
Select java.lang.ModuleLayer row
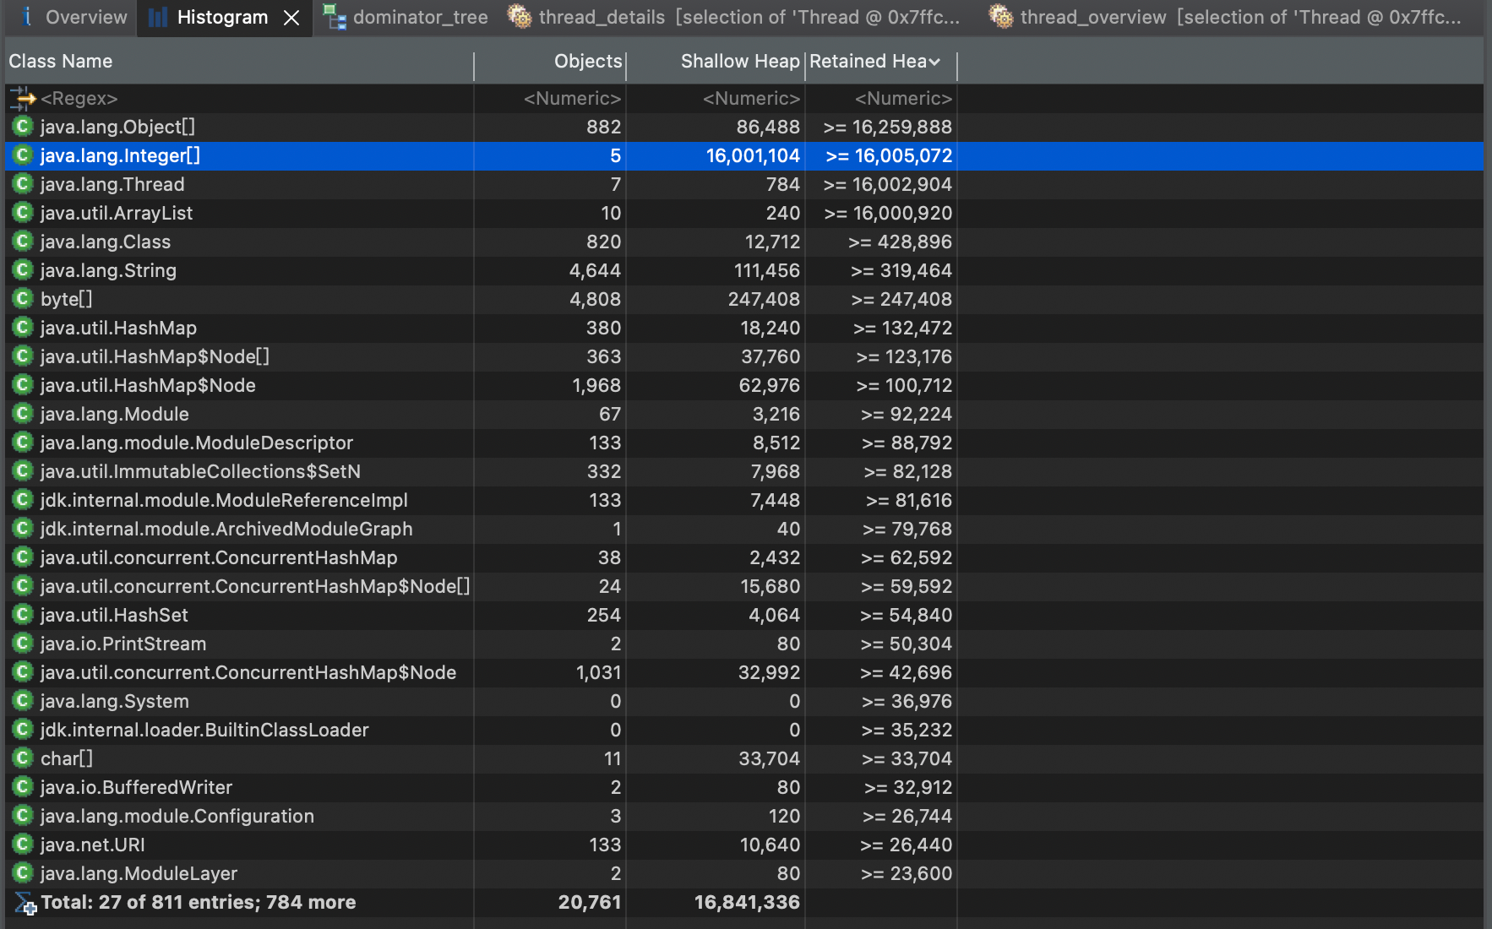coord(743,873)
